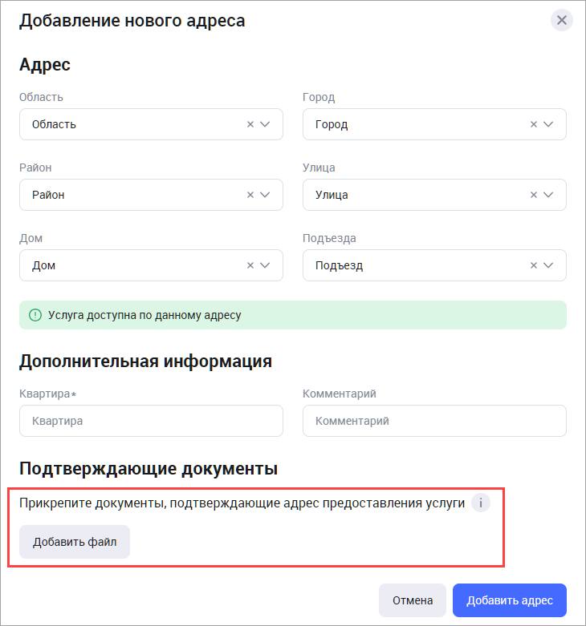Click the Квартира input field

(x=151, y=421)
